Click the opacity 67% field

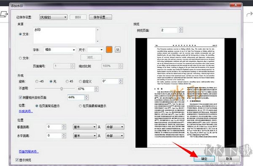(86, 89)
